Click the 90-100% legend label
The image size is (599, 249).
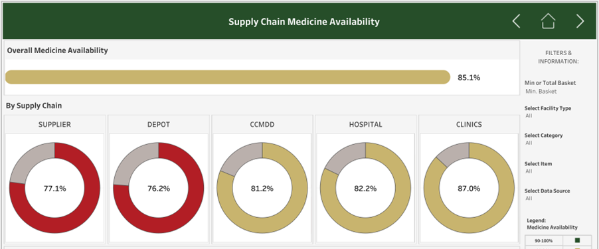544,240
